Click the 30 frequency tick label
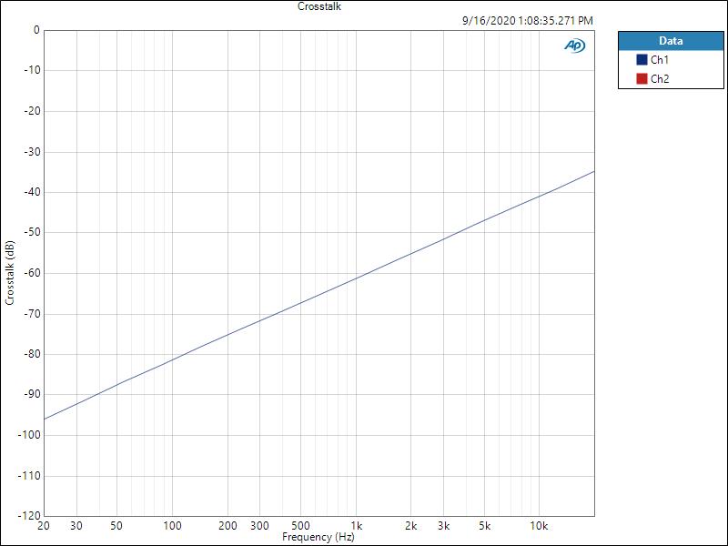The width and height of the screenshot is (728, 546). point(76,526)
